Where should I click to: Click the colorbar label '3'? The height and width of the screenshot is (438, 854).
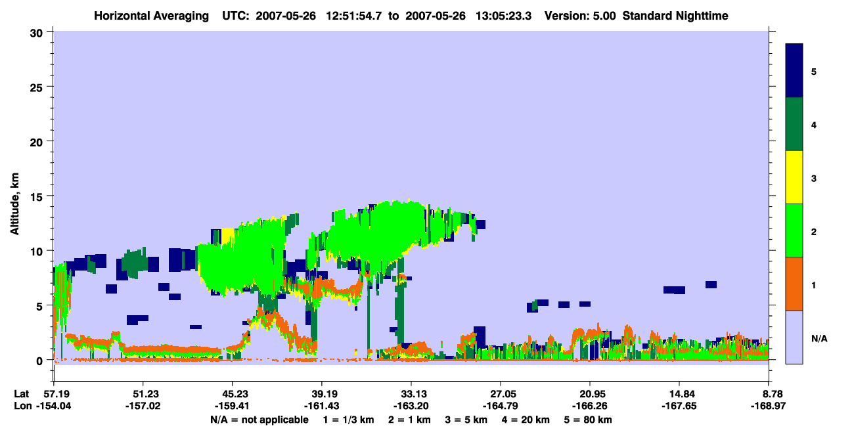814,178
